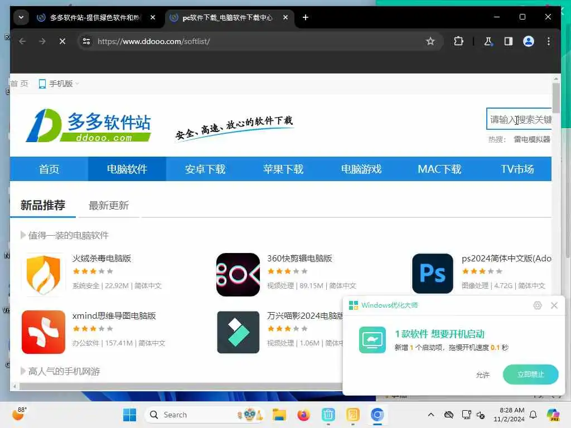Open the recycle bin app on taskbar
This screenshot has width=571, height=428.
click(328, 415)
